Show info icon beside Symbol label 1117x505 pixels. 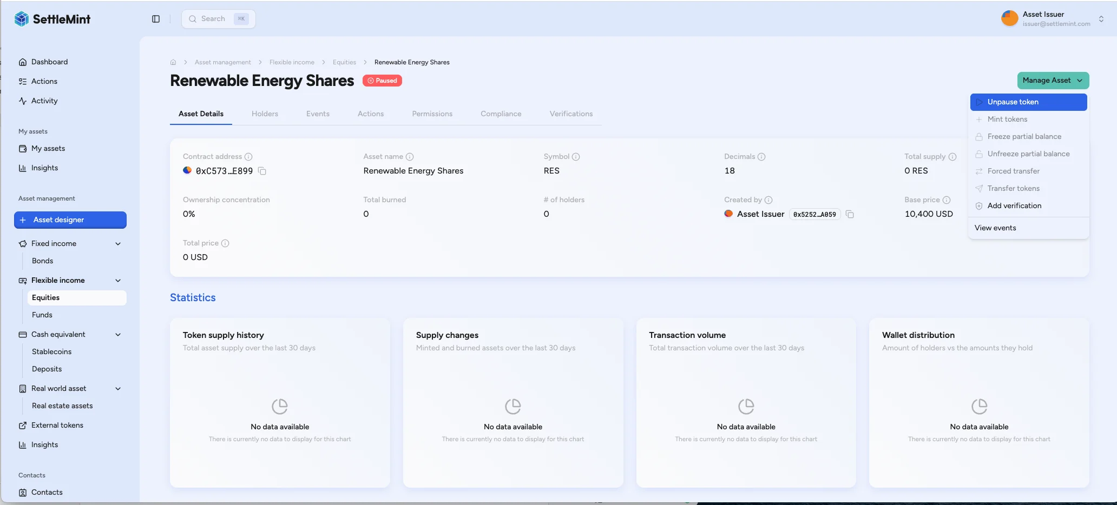[x=576, y=157]
